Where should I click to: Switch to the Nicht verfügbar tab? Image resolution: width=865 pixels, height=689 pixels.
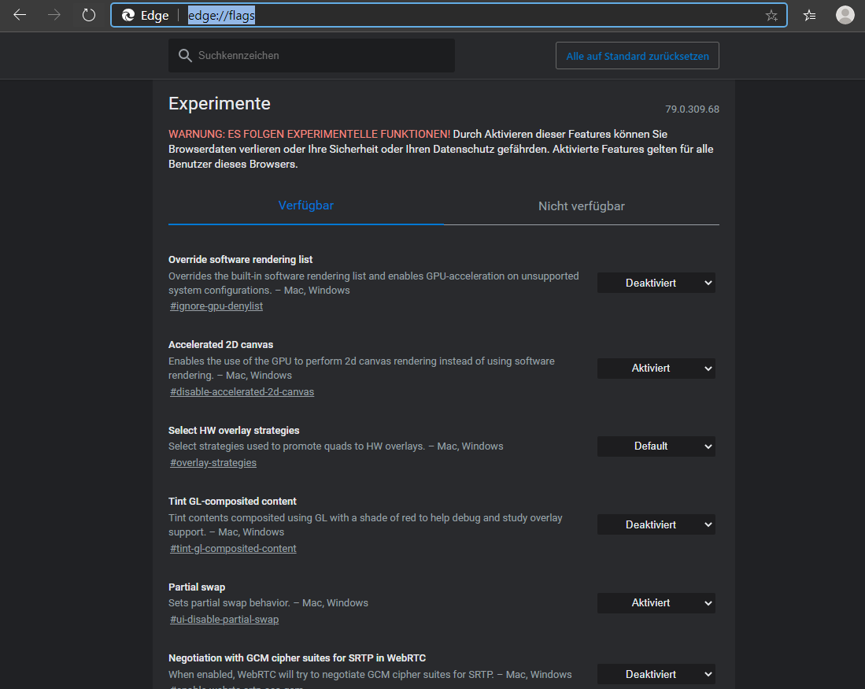click(581, 206)
